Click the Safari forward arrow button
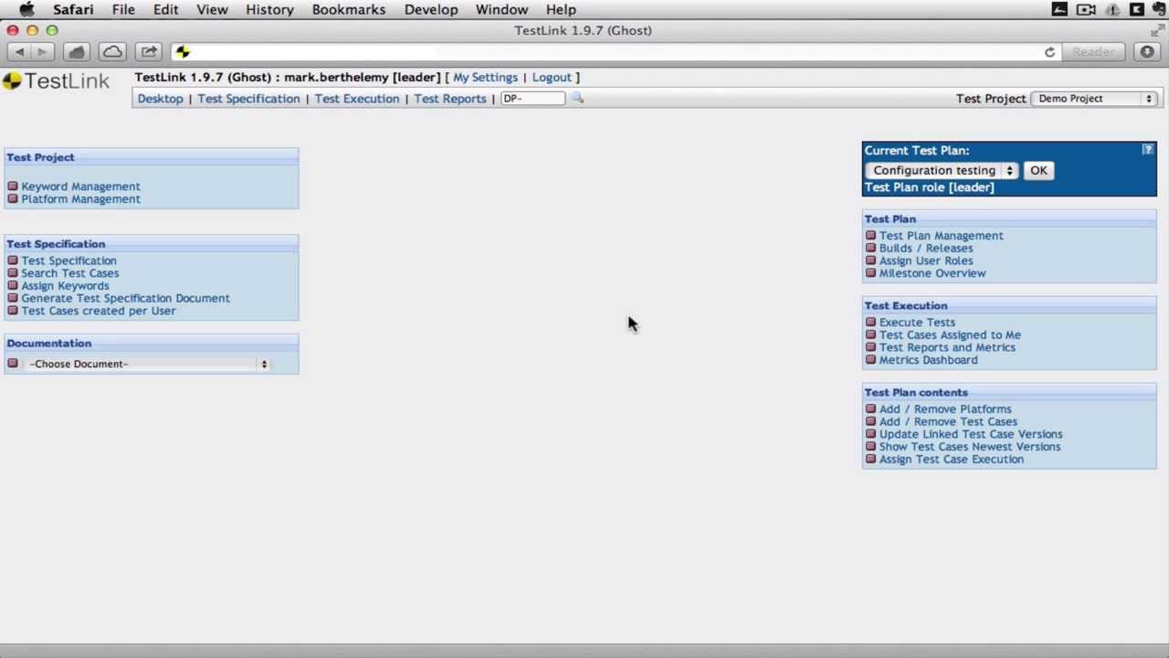 point(43,52)
